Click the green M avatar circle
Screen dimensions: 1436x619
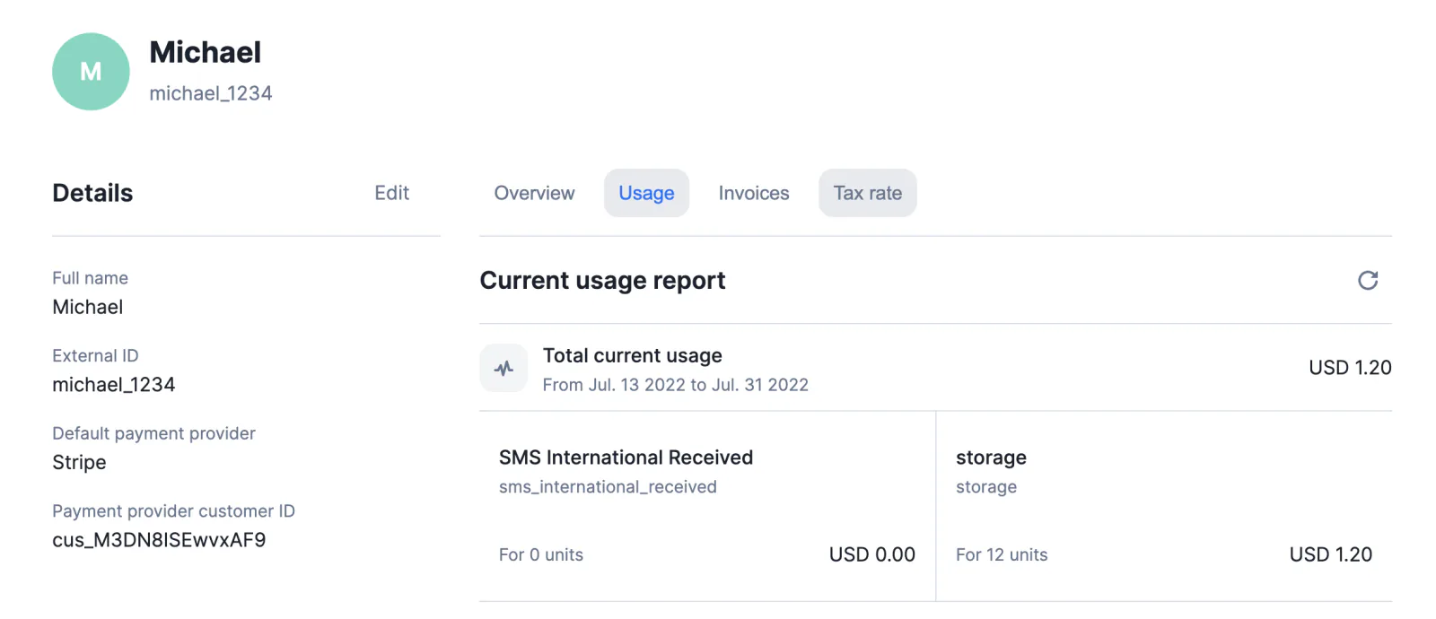click(x=91, y=72)
